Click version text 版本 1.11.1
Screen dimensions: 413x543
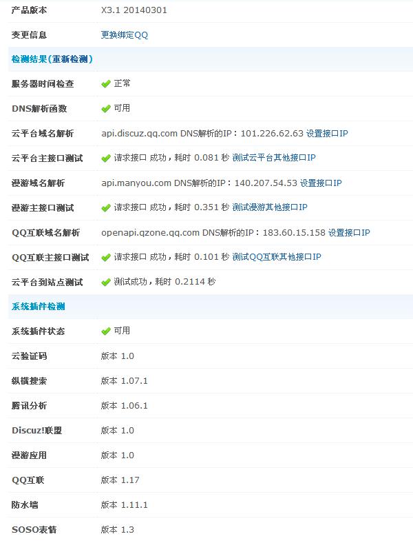(x=124, y=505)
